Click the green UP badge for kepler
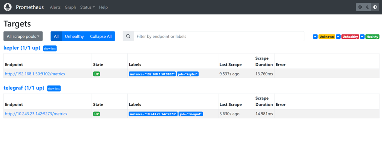This screenshot has width=382, height=145. click(x=96, y=74)
